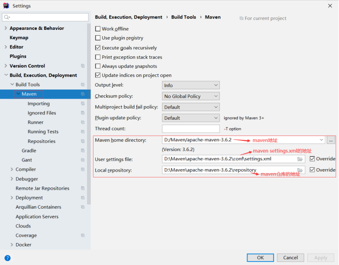This screenshot has width=339, height=265.
Task: Expand the Debugger node
Action: coord(12,179)
